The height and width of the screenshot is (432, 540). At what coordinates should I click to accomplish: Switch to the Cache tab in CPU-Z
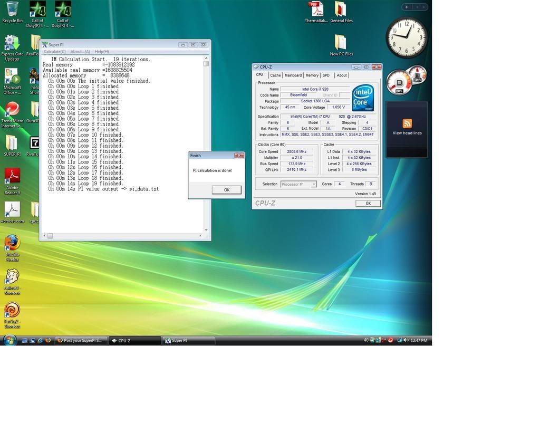(x=275, y=75)
